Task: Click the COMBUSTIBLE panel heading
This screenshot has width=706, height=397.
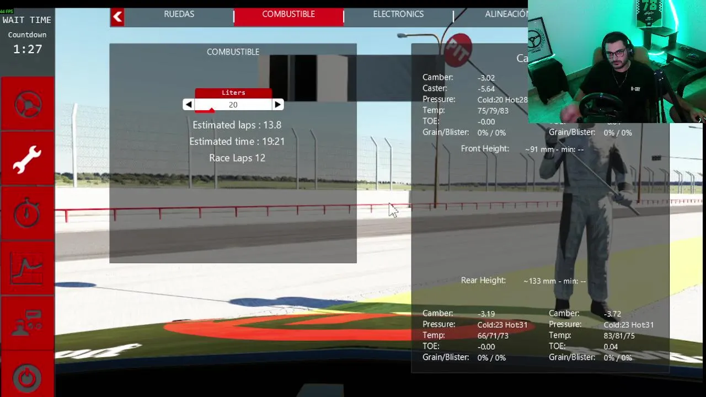Action: 233,52
